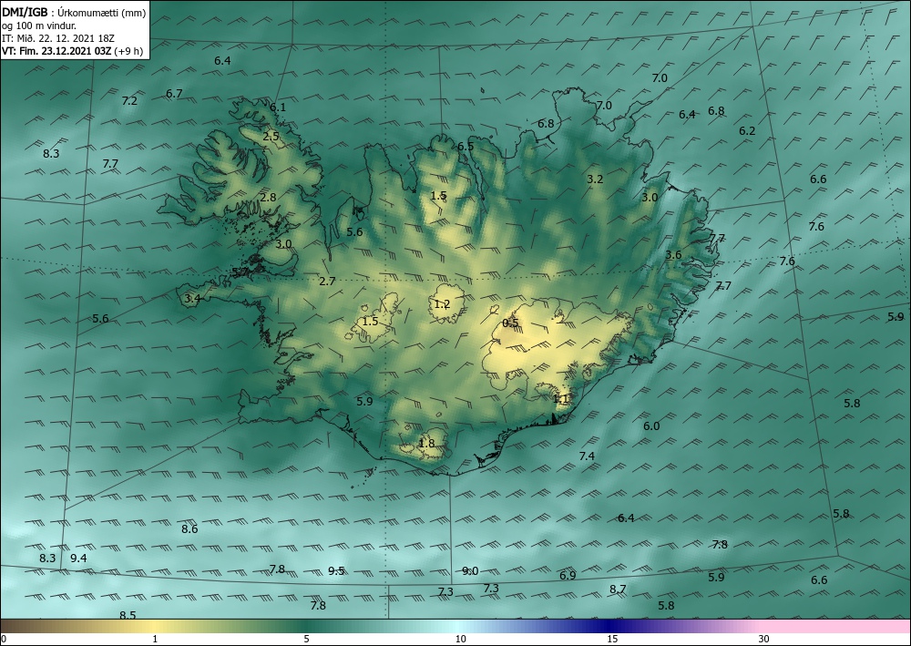Click the 'og 100 m vindur.' subtitle text
The image size is (911, 646).
tap(39, 25)
